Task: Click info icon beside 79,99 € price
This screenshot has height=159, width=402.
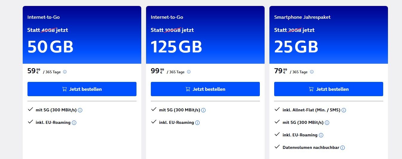Action: click(x=312, y=72)
